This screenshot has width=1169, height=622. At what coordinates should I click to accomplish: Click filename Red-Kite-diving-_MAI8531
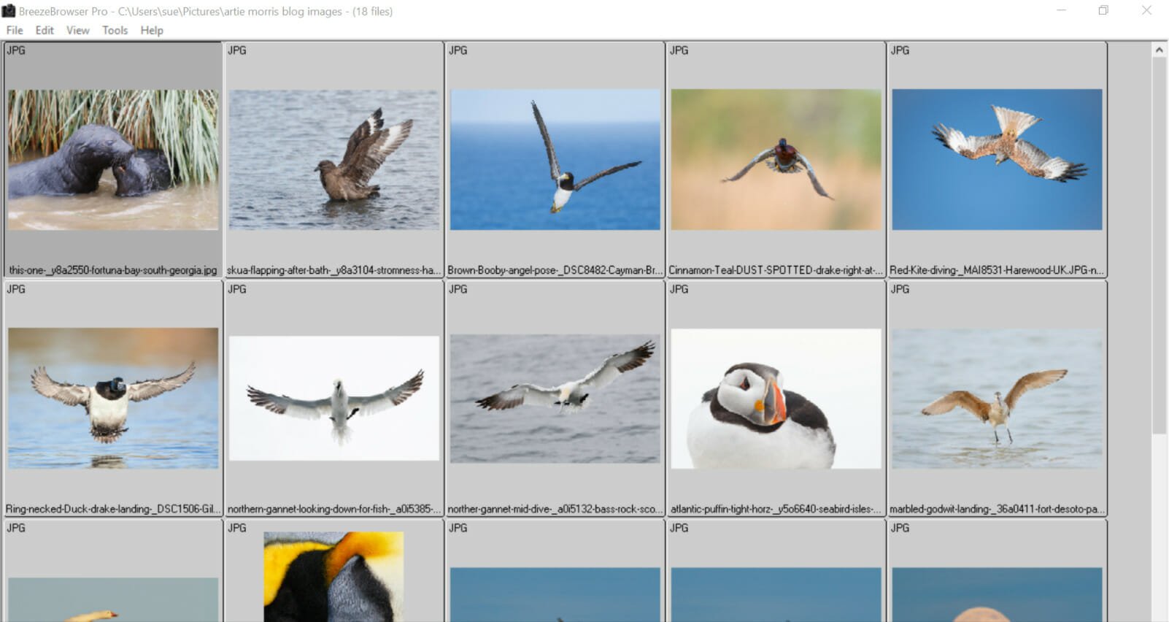coord(997,270)
